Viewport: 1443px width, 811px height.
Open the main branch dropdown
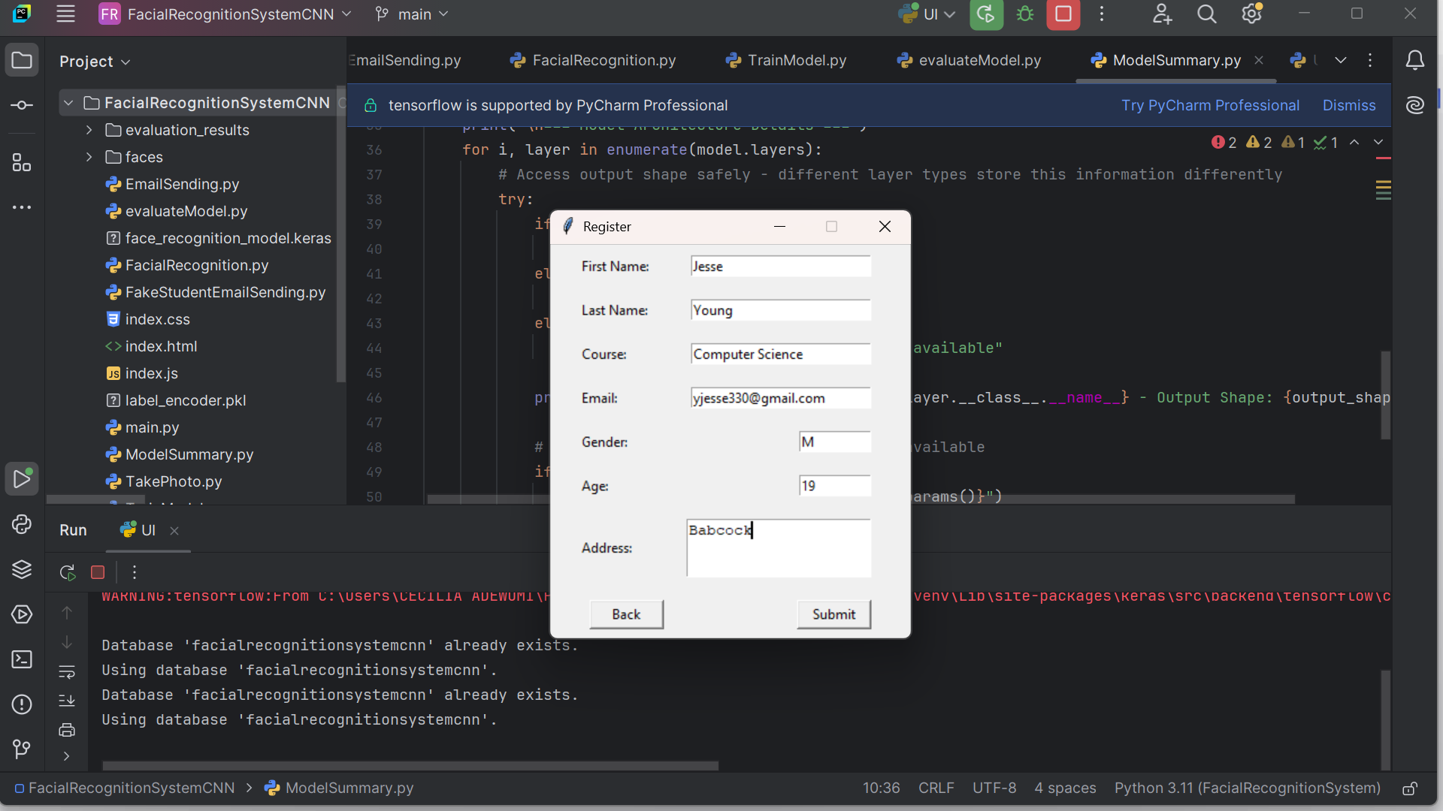point(412,14)
